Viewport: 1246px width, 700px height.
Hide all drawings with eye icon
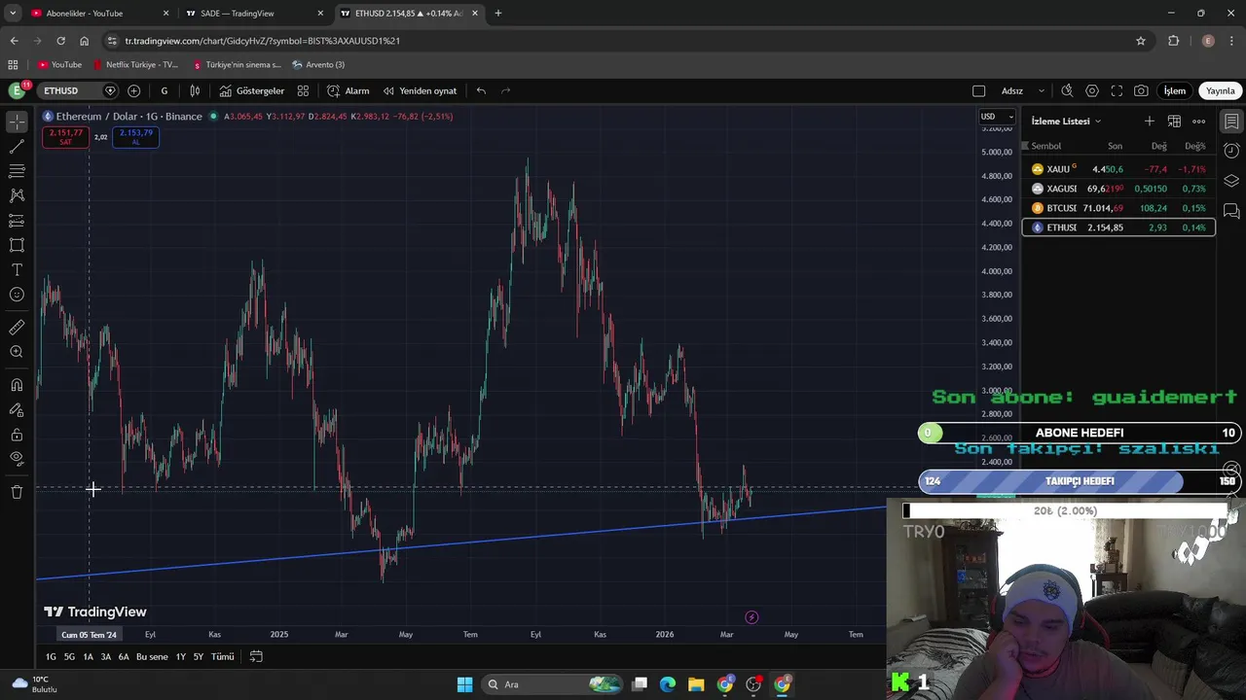(17, 458)
